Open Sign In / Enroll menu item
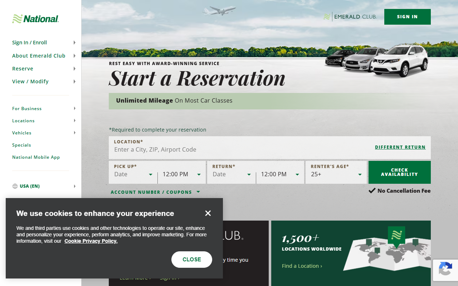458x286 pixels. (30, 43)
